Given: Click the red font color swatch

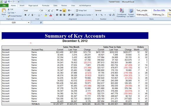Looking at the screenshot, I should (x=51, y=15).
